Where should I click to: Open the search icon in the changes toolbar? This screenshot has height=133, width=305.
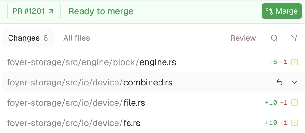coord(274,38)
